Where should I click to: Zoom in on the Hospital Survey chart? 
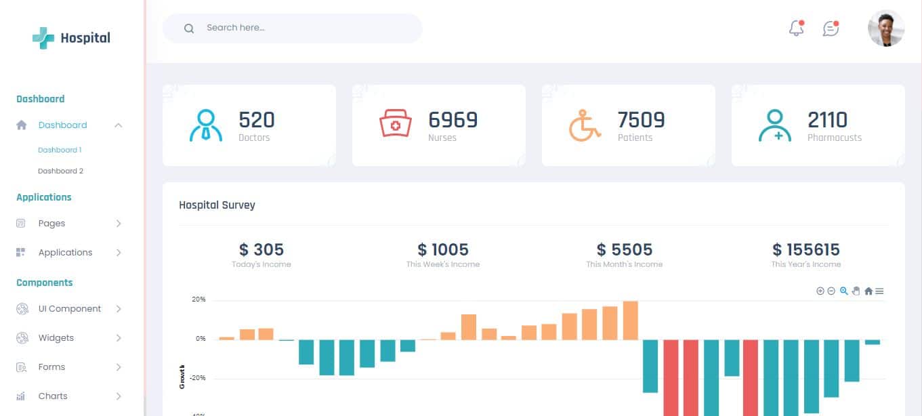click(820, 291)
